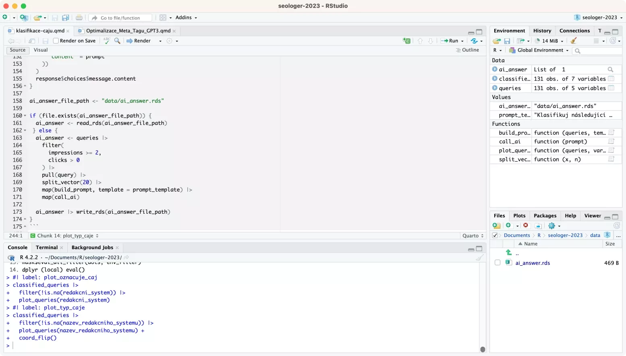The image size is (626, 356).
Task: Click the Run button
Action: pos(450,41)
